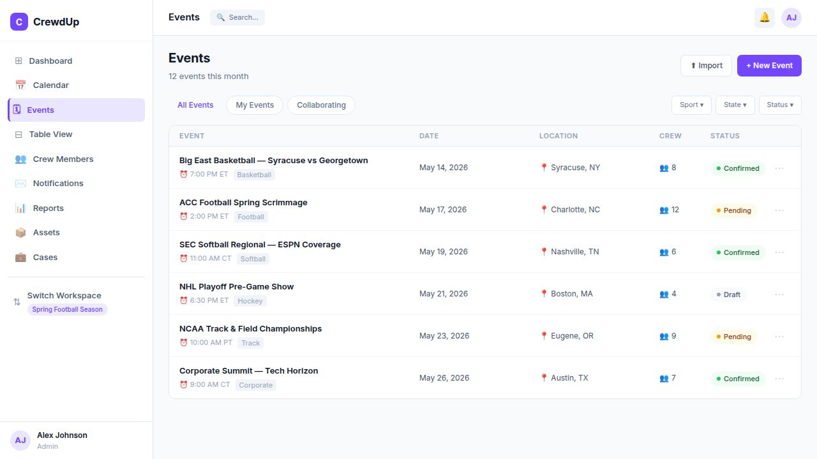This screenshot has height=459, width=817.
Task: Click the Assets box icon
Action: coord(20,233)
